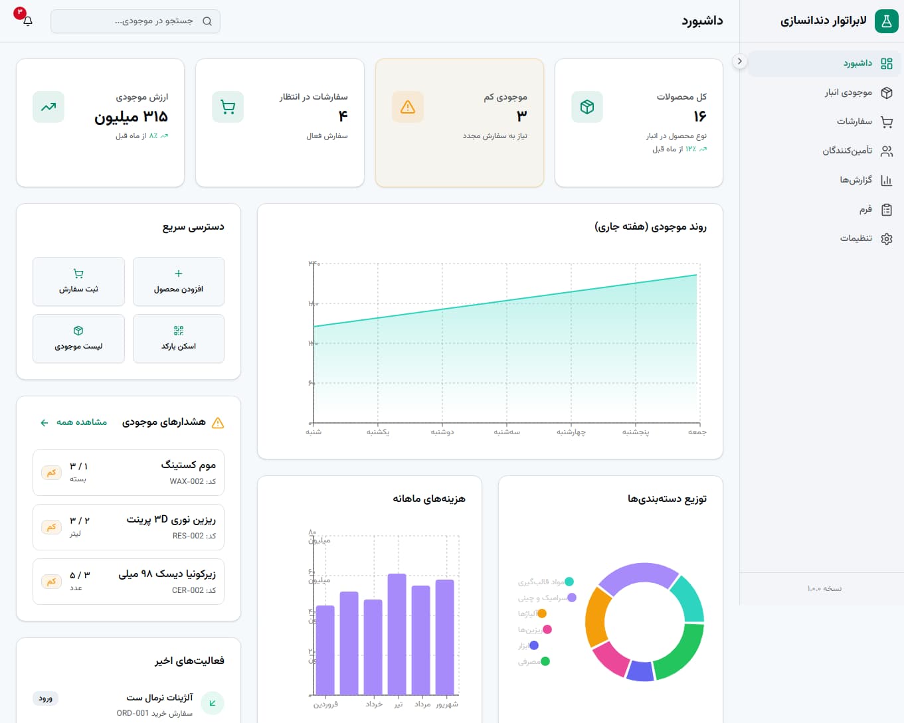
Task: Open تنظیمات via its gear icon
Action: point(886,239)
